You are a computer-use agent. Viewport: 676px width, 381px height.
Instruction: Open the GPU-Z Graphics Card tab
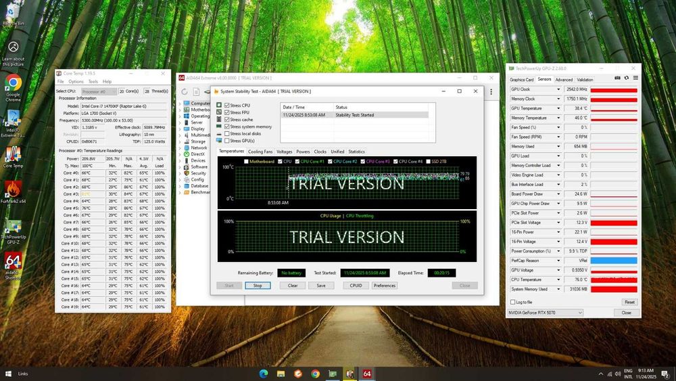(x=522, y=79)
